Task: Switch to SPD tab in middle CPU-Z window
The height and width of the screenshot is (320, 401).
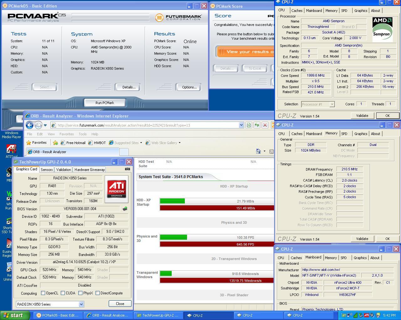Action: click(x=344, y=134)
